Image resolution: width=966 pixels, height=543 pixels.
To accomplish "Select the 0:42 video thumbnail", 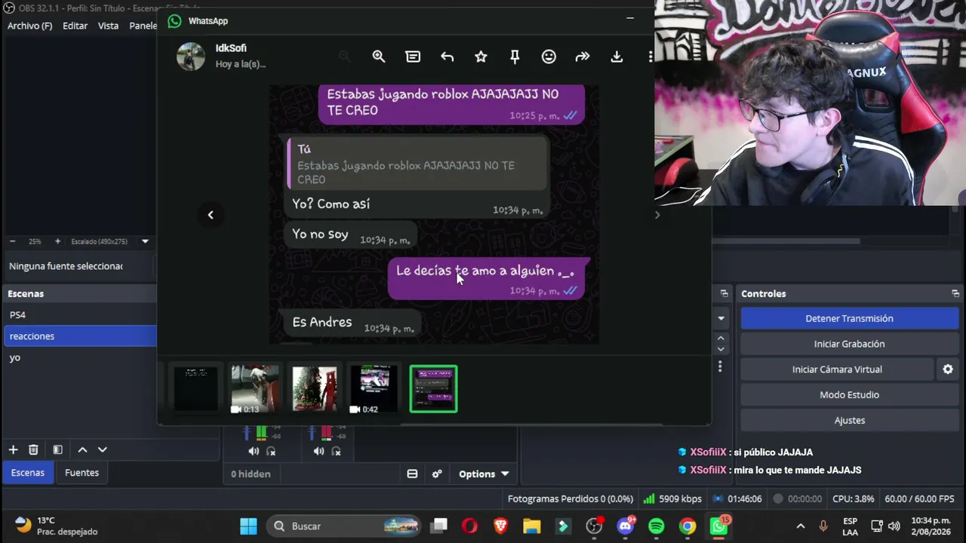I will (374, 389).
